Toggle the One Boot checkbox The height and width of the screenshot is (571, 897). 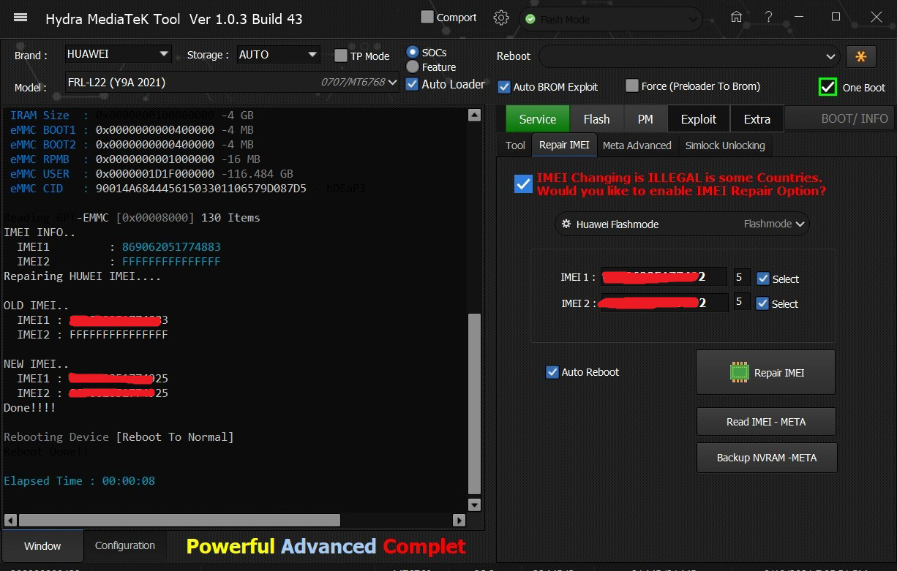(827, 87)
